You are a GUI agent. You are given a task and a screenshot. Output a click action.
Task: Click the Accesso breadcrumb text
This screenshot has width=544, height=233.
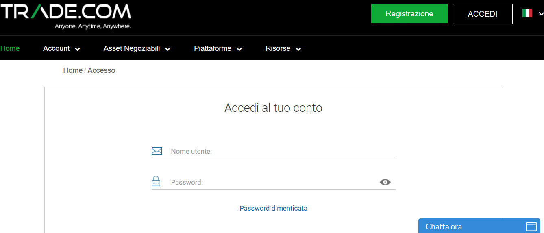[101, 70]
